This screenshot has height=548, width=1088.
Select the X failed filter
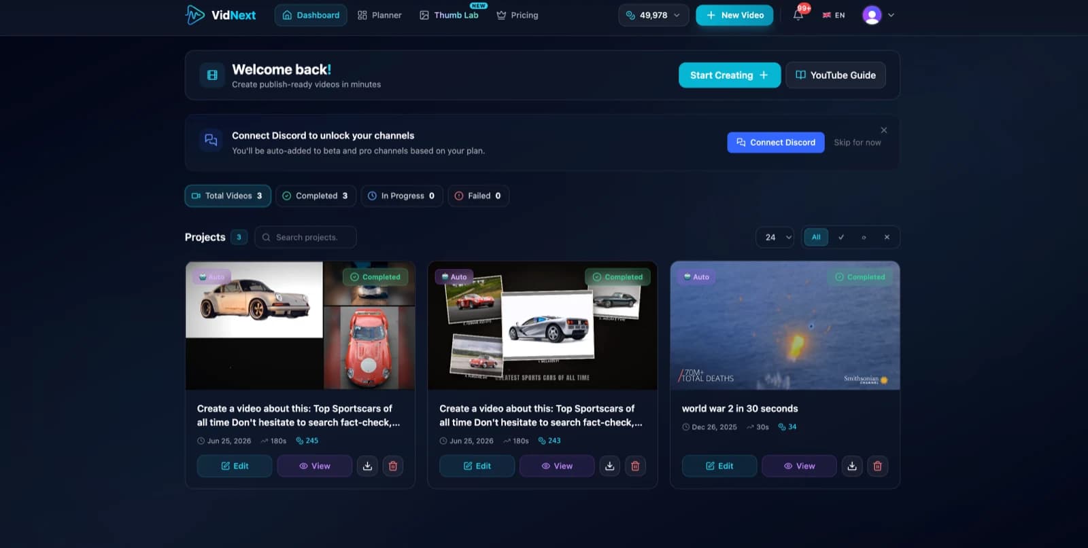pos(887,237)
